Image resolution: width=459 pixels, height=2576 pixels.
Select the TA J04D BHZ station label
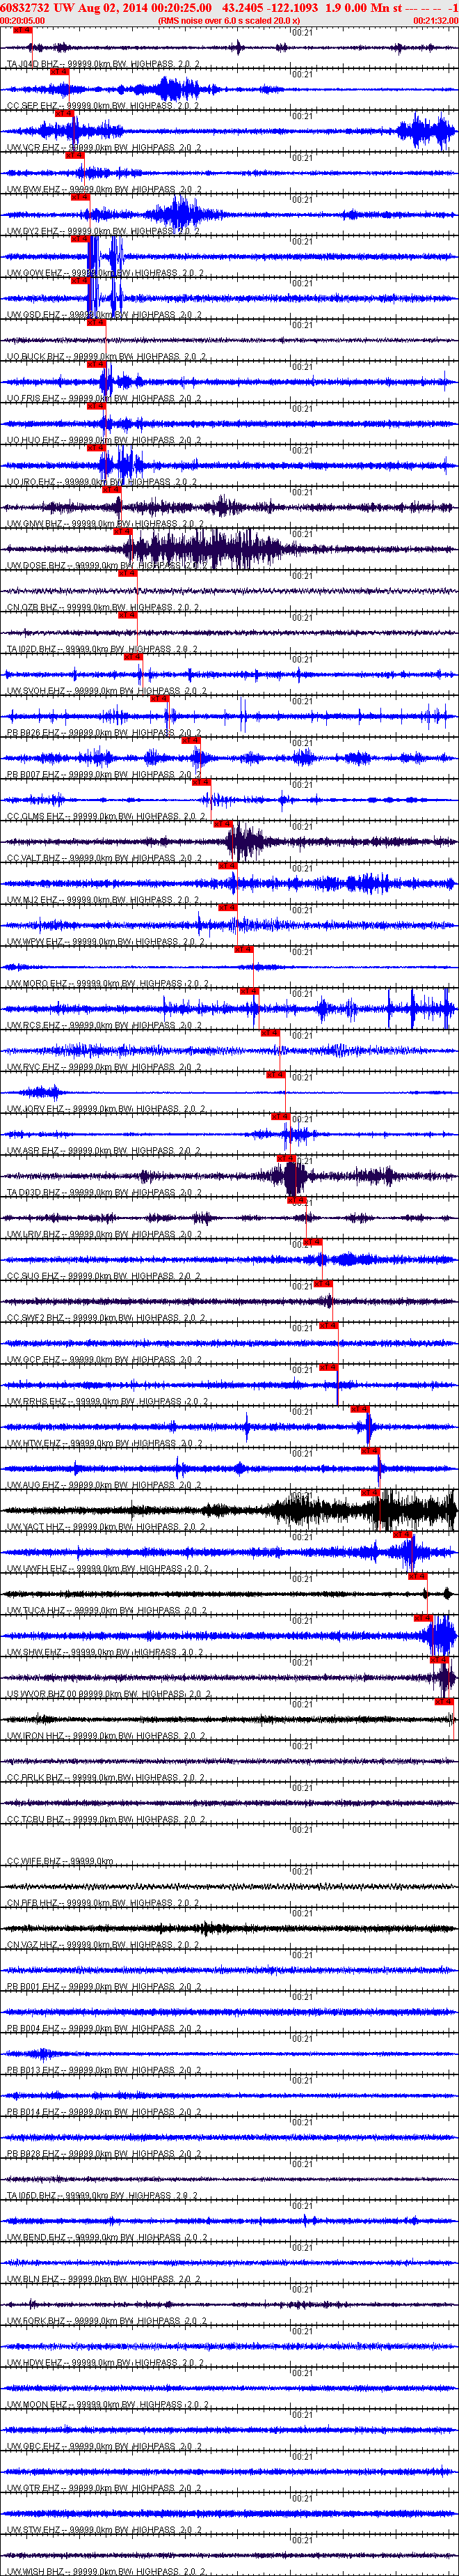coord(104,64)
